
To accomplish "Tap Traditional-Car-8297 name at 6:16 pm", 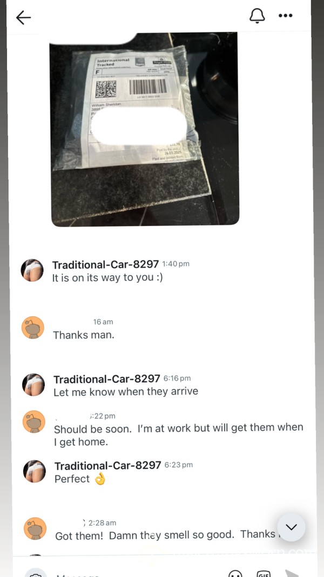I will (x=106, y=379).
